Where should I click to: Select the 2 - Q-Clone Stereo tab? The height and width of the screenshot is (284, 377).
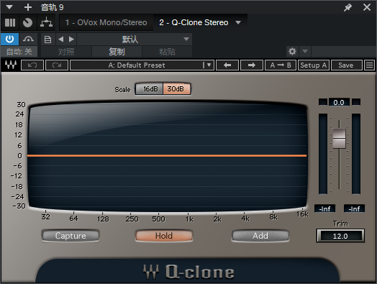pyautogui.click(x=194, y=22)
